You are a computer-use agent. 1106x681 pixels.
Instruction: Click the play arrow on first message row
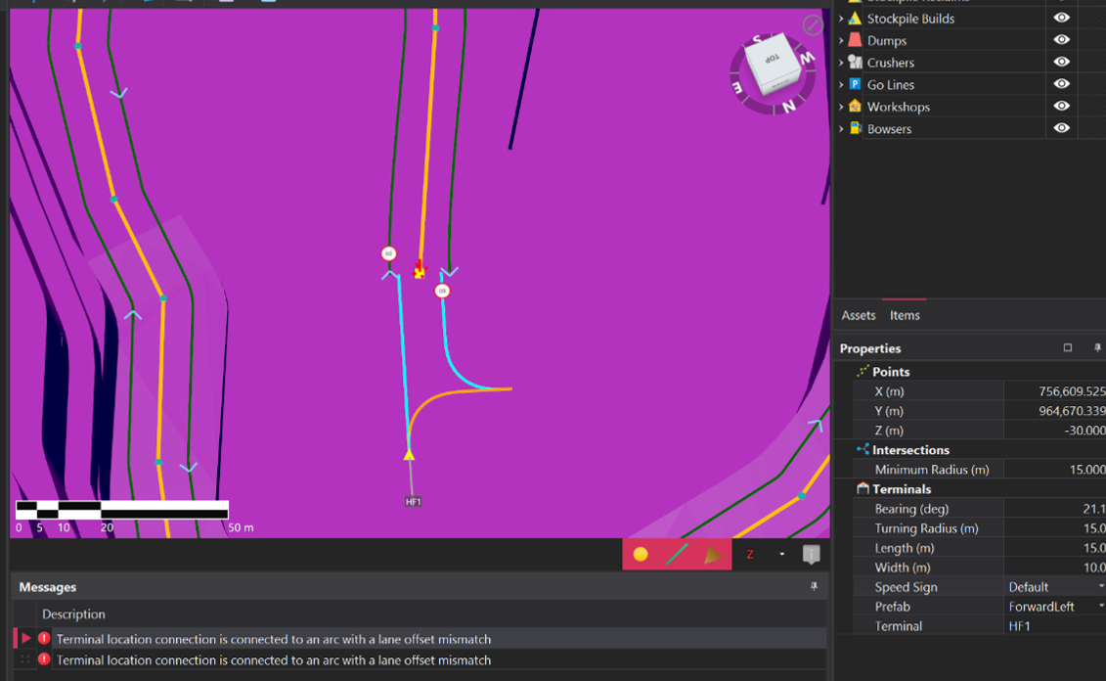[x=26, y=639]
